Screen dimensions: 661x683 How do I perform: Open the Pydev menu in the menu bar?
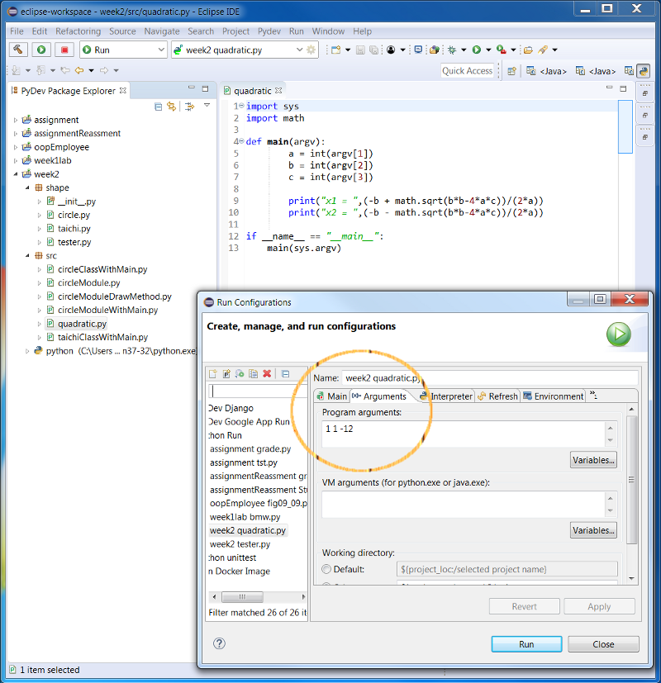269,31
